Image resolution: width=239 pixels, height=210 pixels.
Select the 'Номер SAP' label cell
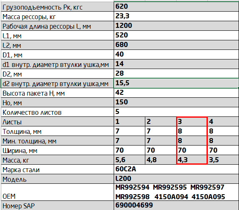pos(57,205)
